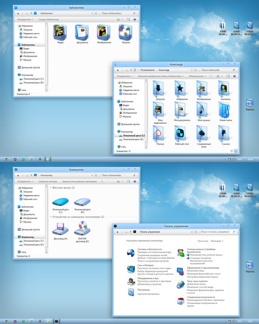Image resolution: width=259 pixels, height=324 pixels.
Task: Open the Видео library icon in Библиотеки window
Action: coord(61,32)
